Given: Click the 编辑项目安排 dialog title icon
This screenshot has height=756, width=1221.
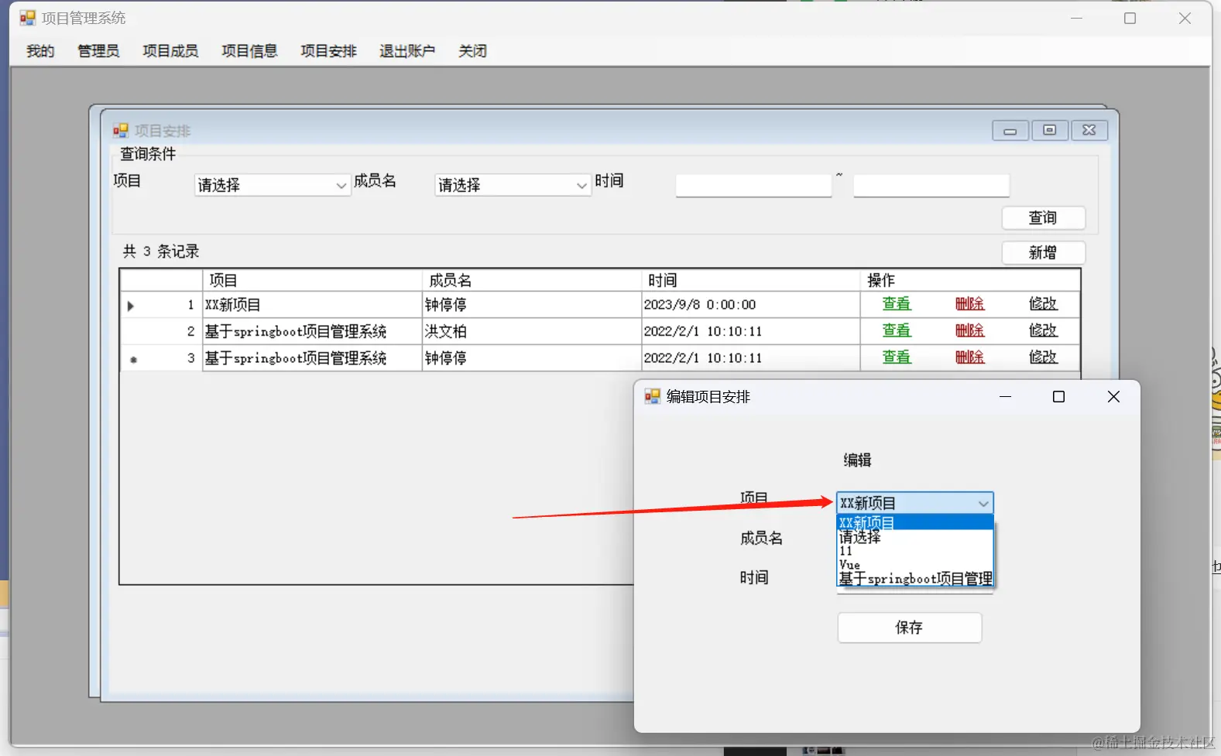Looking at the screenshot, I should click(x=653, y=396).
